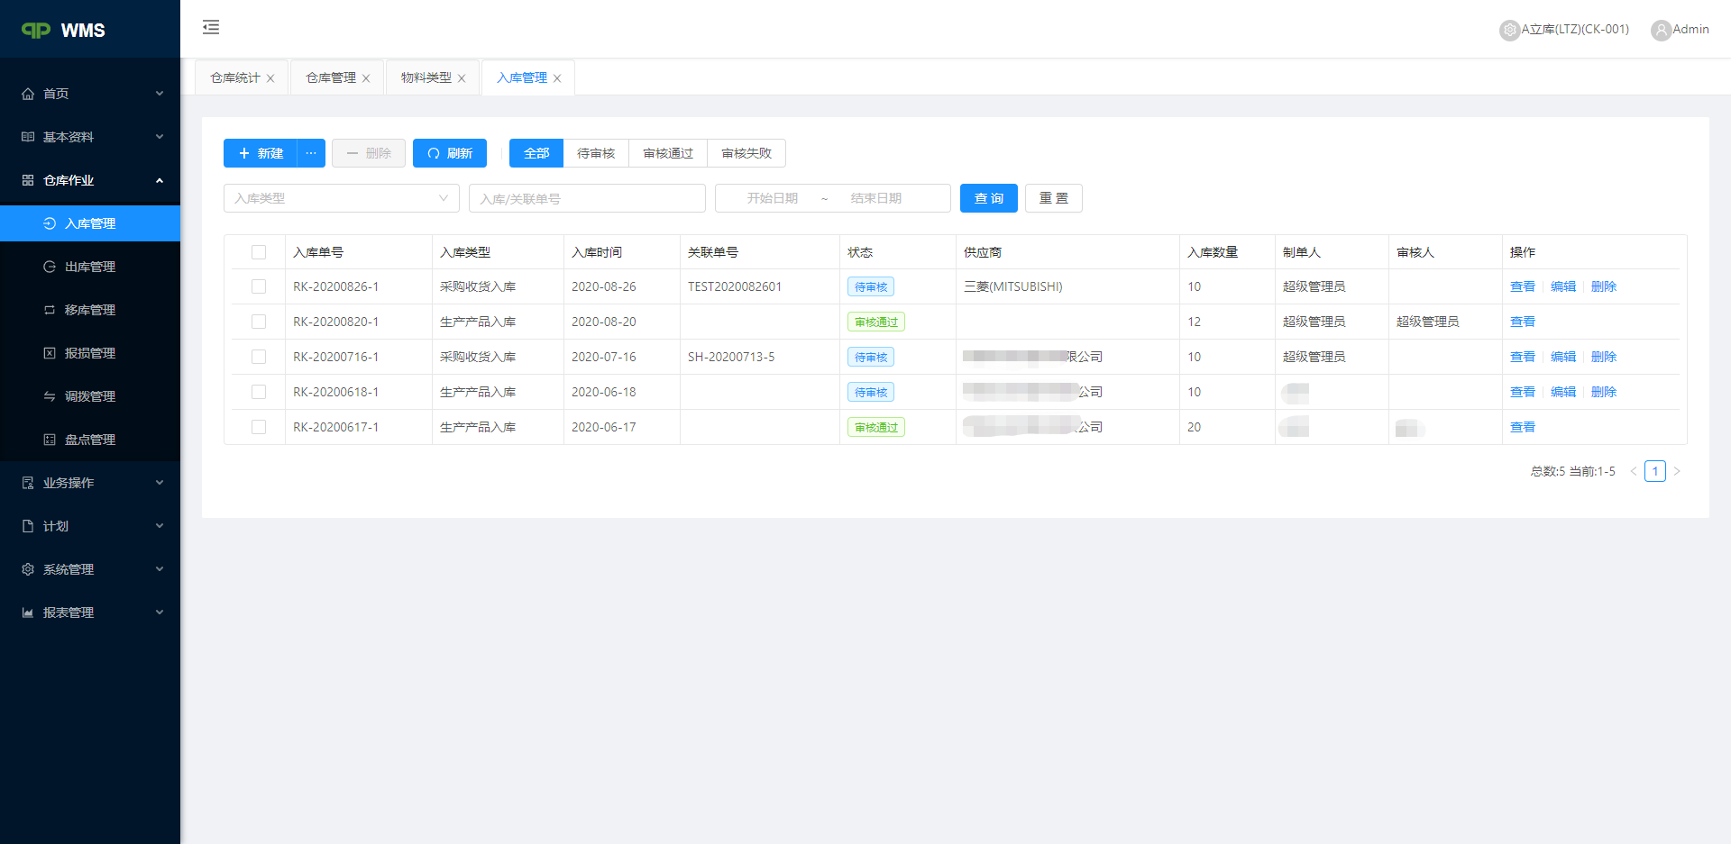Check the row RK-20200826-1 checkbox
This screenshot has height=844, width=1731.
[x=259, y=286]
